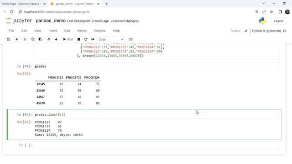This screenshot has height=164, width=292.
Task: Restart the kernel with the circular arrow icon
Action: pos(86,39)
